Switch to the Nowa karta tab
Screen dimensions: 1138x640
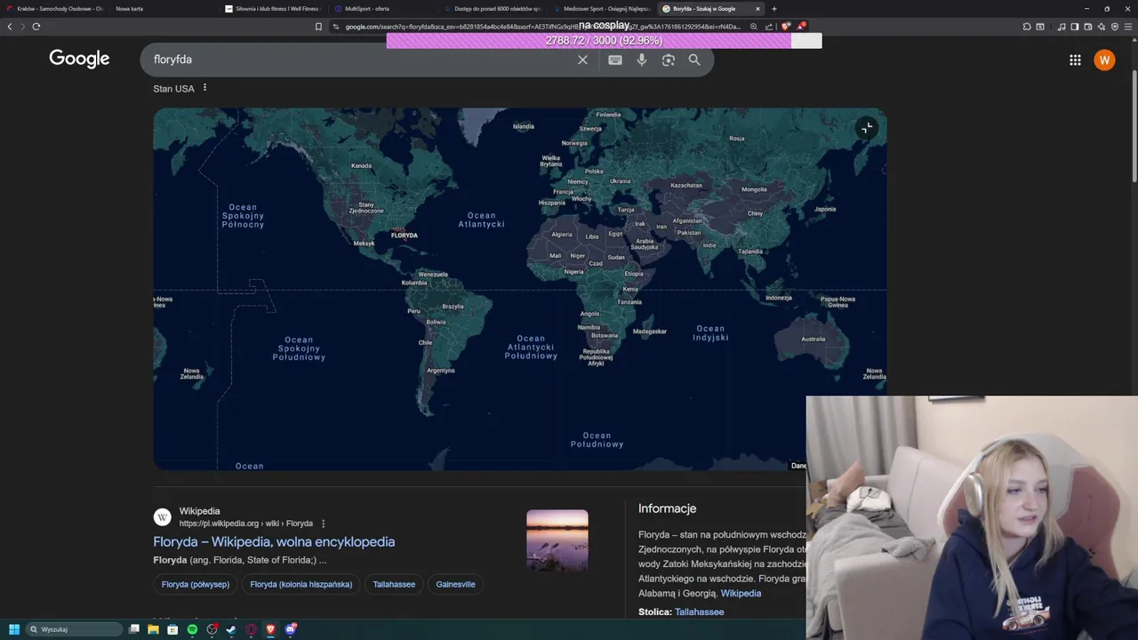[x=163, y=9]
